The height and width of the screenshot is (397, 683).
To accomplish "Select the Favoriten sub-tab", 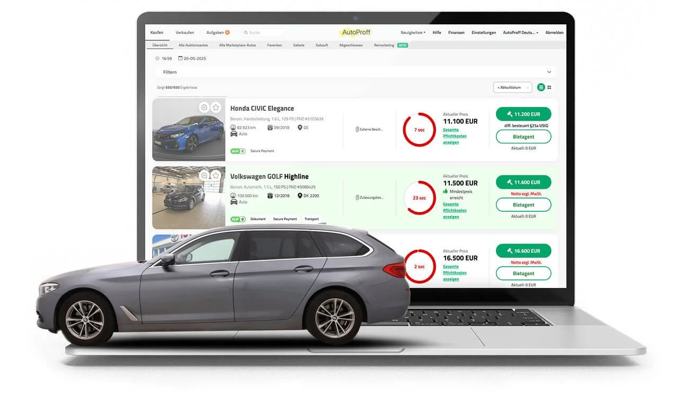I will click(274, 45).
